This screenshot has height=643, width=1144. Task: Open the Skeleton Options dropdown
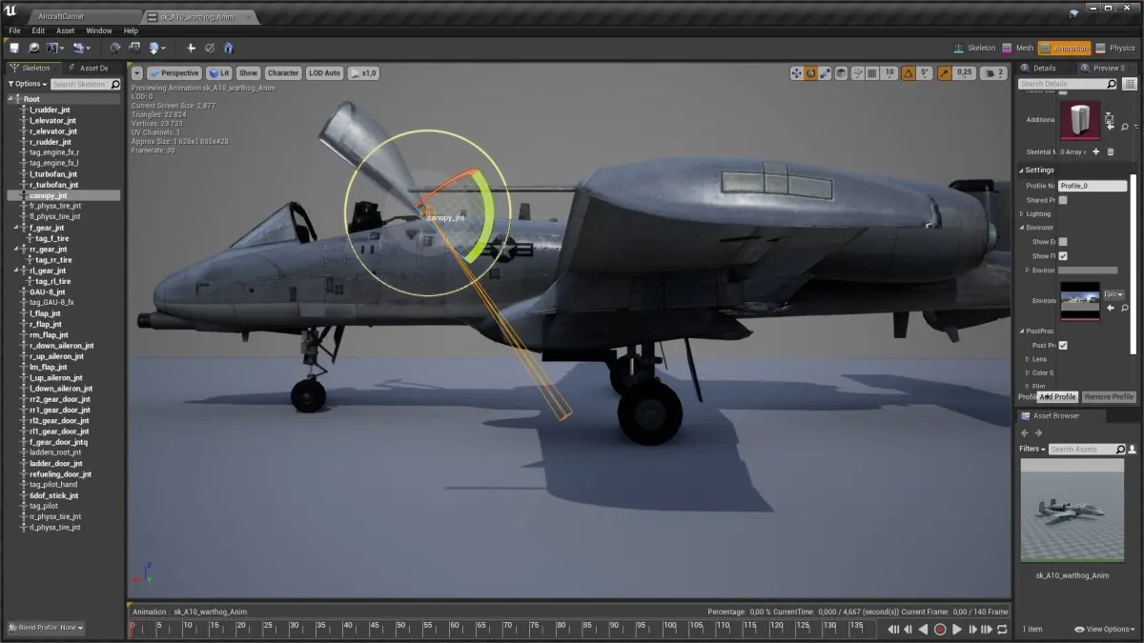[27, 84]
